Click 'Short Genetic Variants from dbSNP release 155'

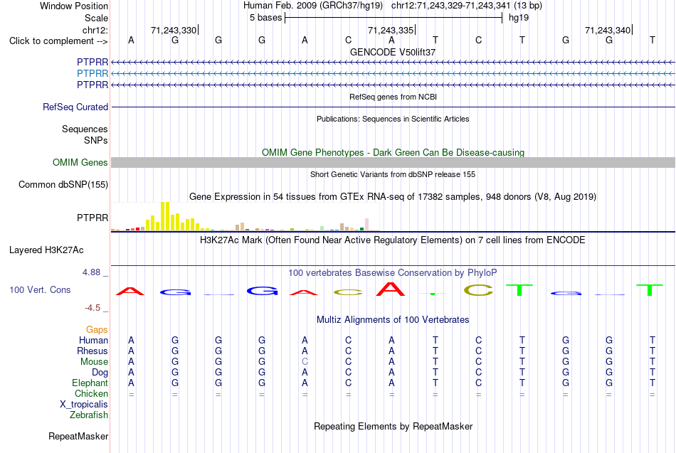click(393, 174)
